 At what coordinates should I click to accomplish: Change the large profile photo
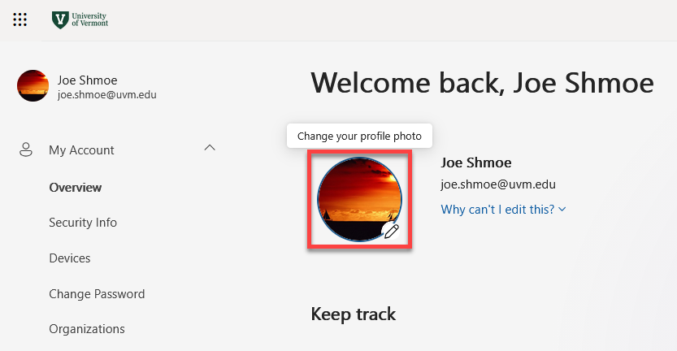[358, 199]
